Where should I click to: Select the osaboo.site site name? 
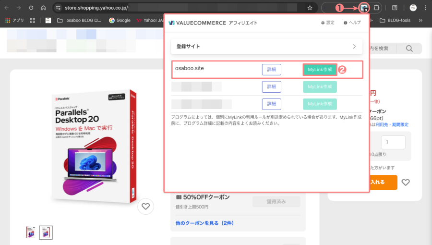[190, 68]
